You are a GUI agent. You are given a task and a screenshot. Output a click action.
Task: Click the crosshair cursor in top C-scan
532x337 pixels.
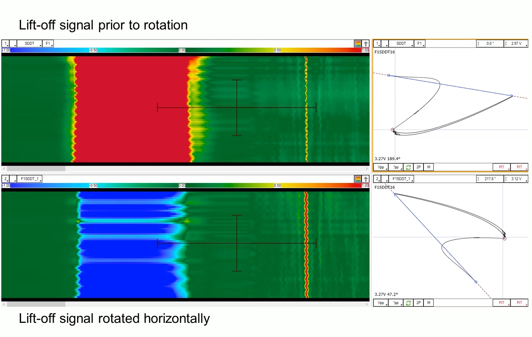237,108
